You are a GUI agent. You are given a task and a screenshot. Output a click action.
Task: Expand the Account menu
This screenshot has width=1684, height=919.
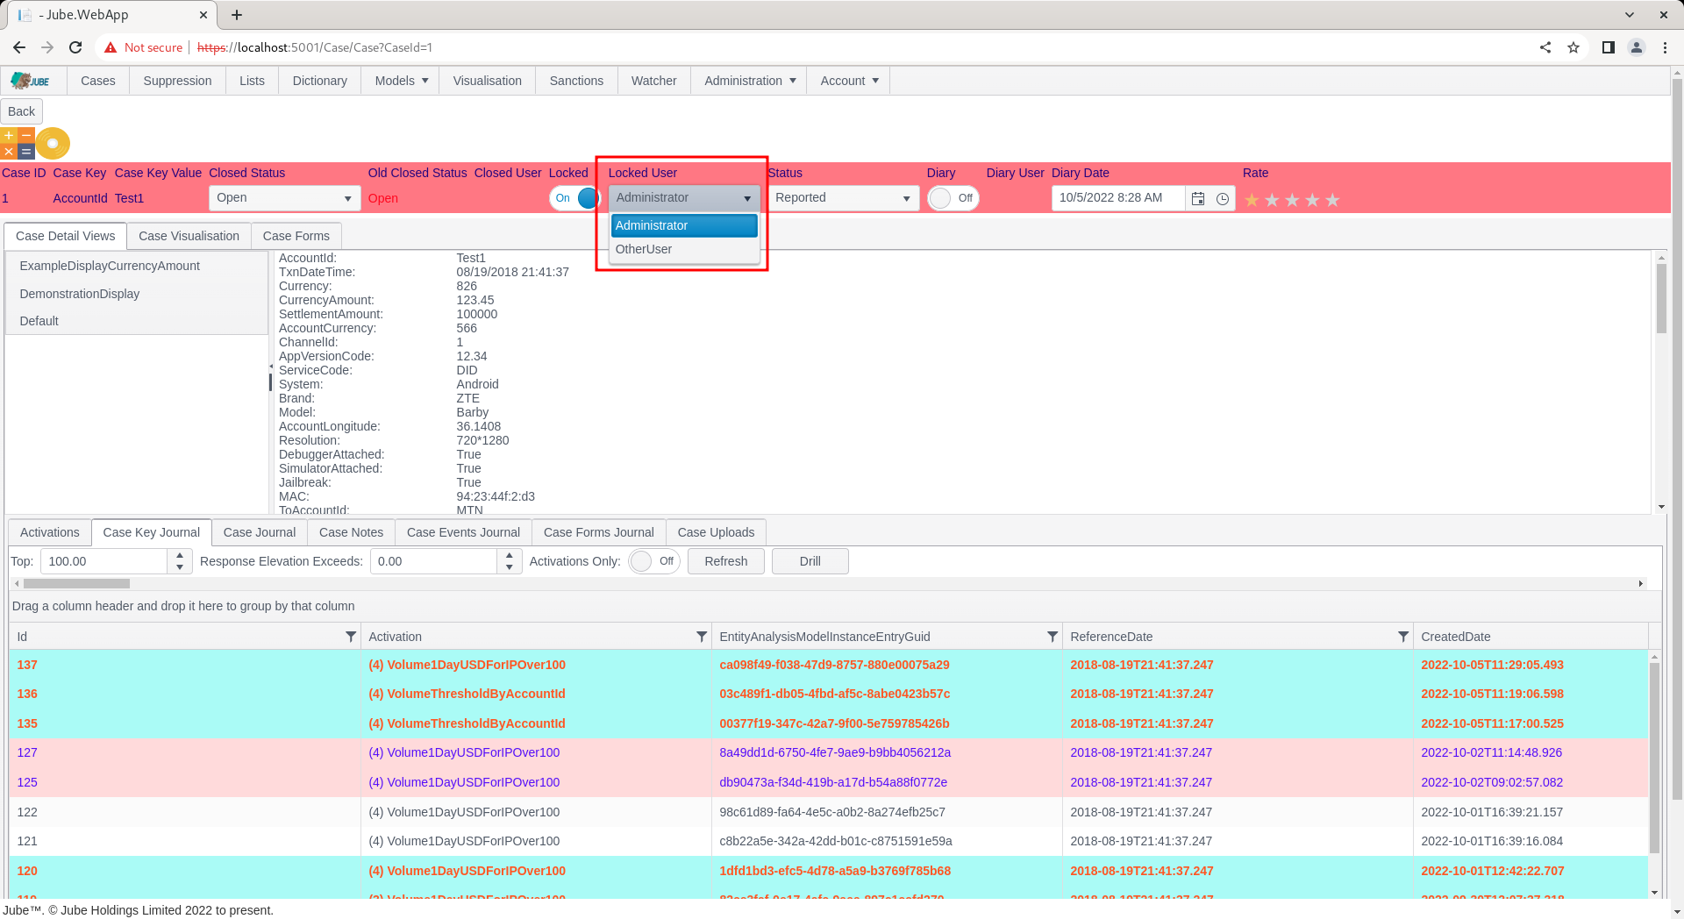click(x=849, y=81)
